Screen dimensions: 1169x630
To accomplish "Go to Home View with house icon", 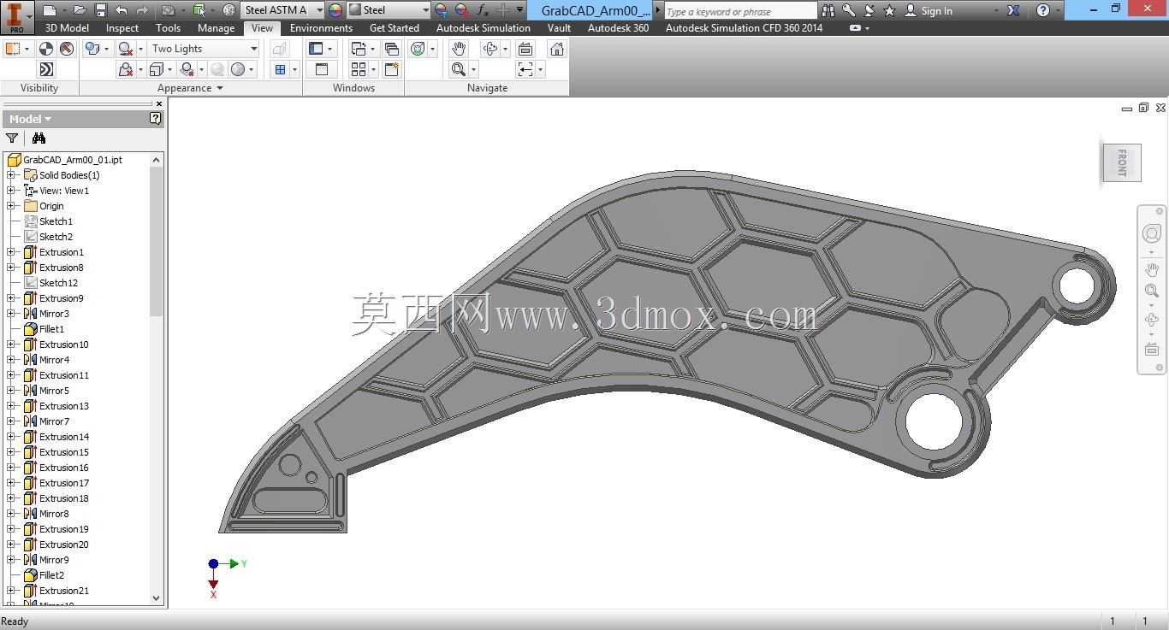I will [x=557, y=49].
